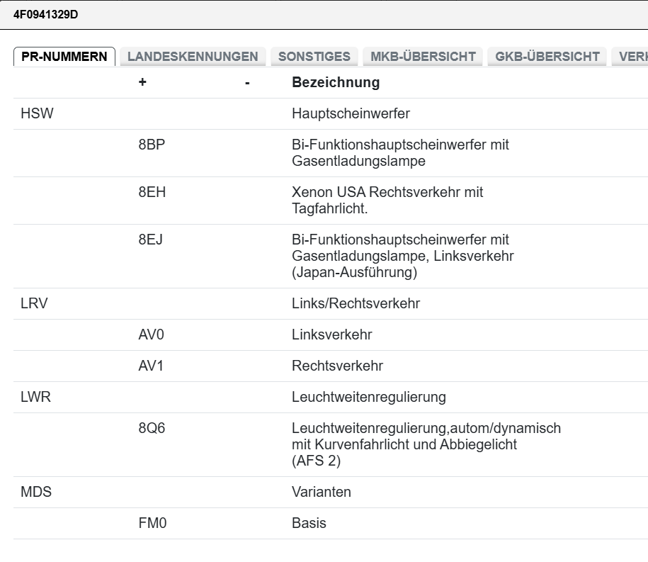Select the FM0 Basis row
The image size is (648, 562).
pyautogui.click(x=331, y=523)
